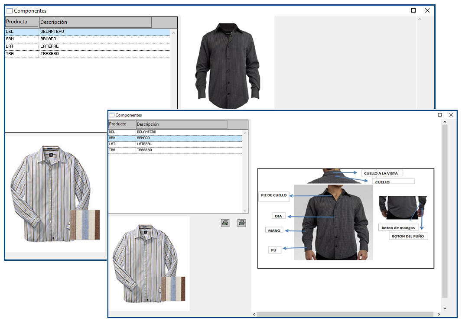The width and height of the screenshot is (462, 321).
Task: Click list scroll-up arrow in back window
Action: 173,33
